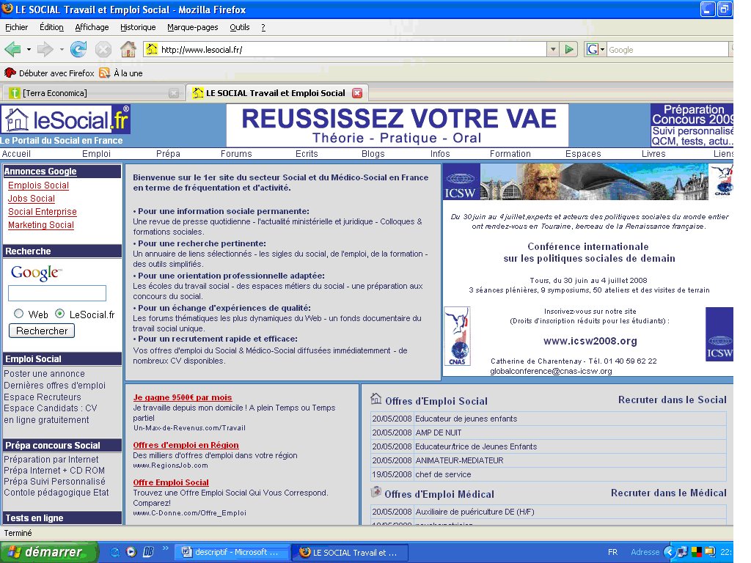Click the icon next to Offres d'Emploi Médical
Image resolution: width=751 pixels, height=563 pixels.
[376, 492]
